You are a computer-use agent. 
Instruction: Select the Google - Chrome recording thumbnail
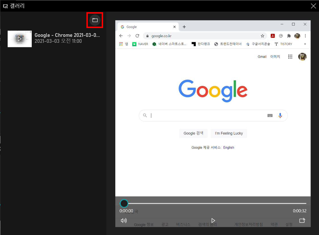coord(20,39)
